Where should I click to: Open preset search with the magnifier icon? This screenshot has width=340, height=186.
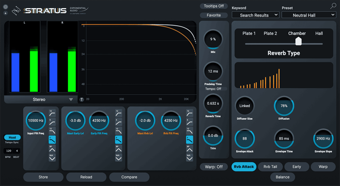click(333, 6)
